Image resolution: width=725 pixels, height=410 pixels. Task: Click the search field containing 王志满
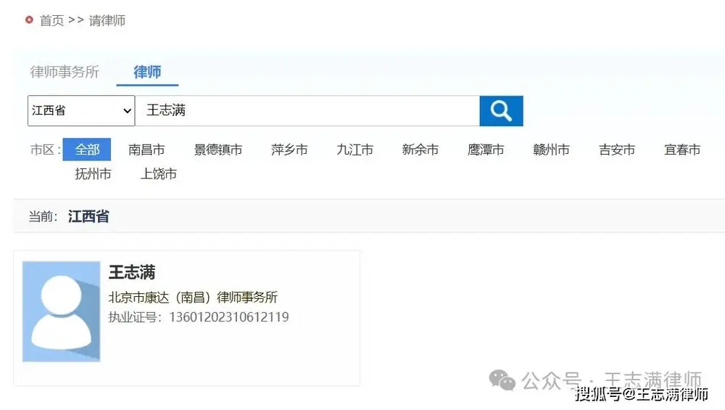point(307,110)
